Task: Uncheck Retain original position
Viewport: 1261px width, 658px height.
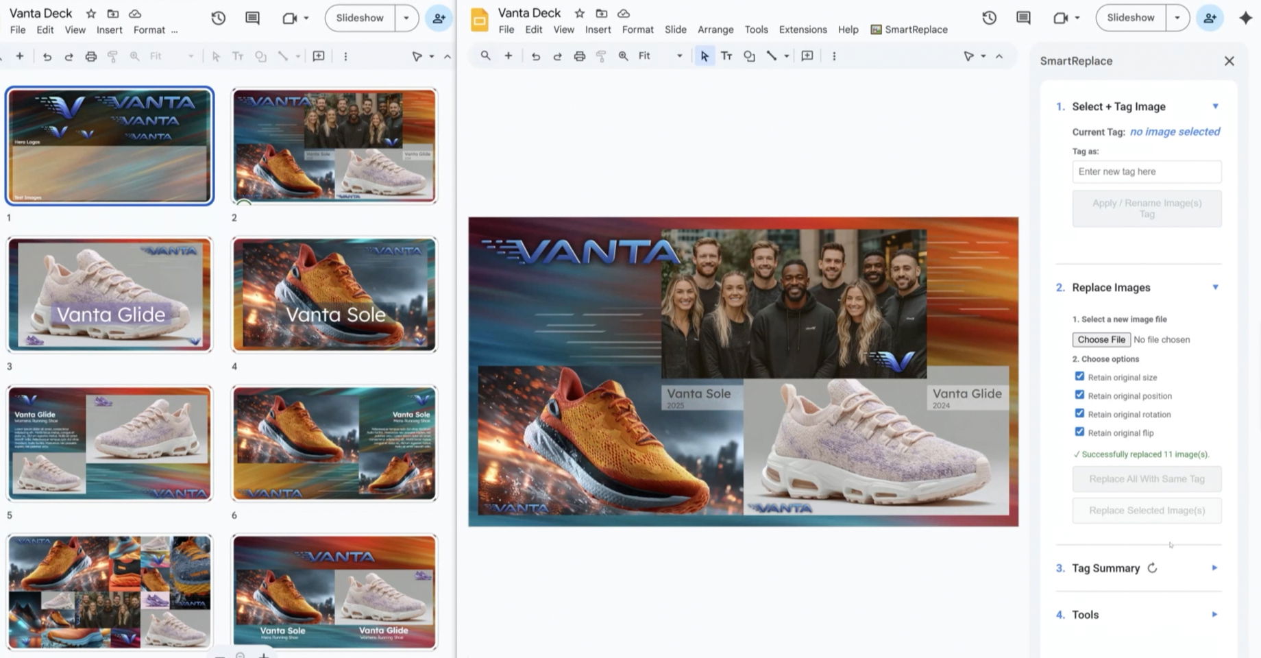Action: (1079, 395)
